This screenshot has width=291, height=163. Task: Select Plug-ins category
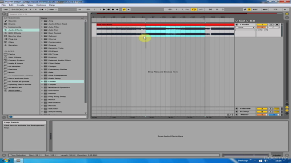[13, 39]
